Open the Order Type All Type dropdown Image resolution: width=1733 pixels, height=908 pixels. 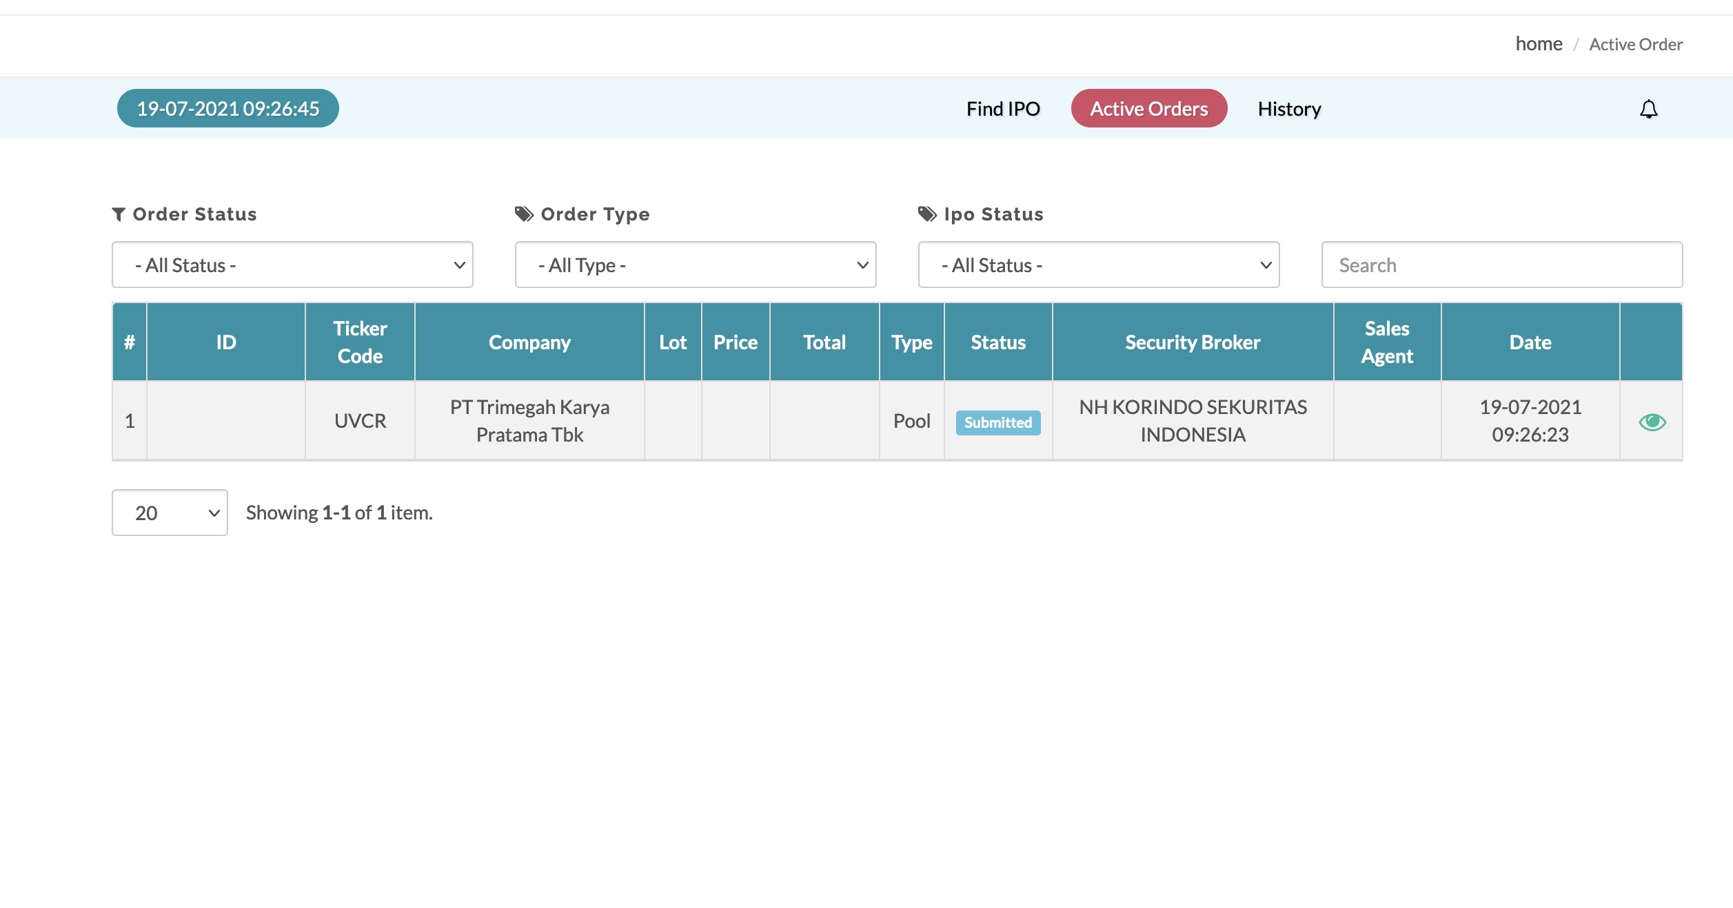coord(695,265)
